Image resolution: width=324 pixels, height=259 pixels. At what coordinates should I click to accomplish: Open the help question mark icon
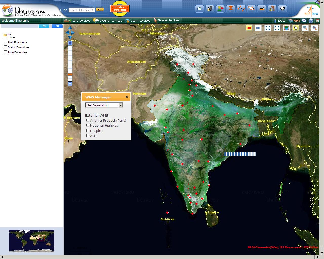tap(311, 21)
